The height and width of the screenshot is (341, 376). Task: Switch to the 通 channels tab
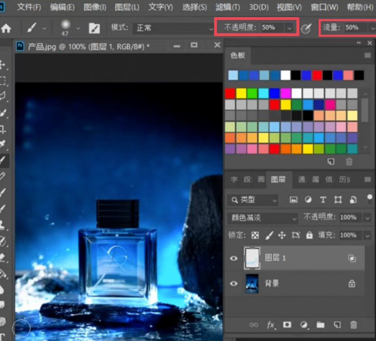302,180
